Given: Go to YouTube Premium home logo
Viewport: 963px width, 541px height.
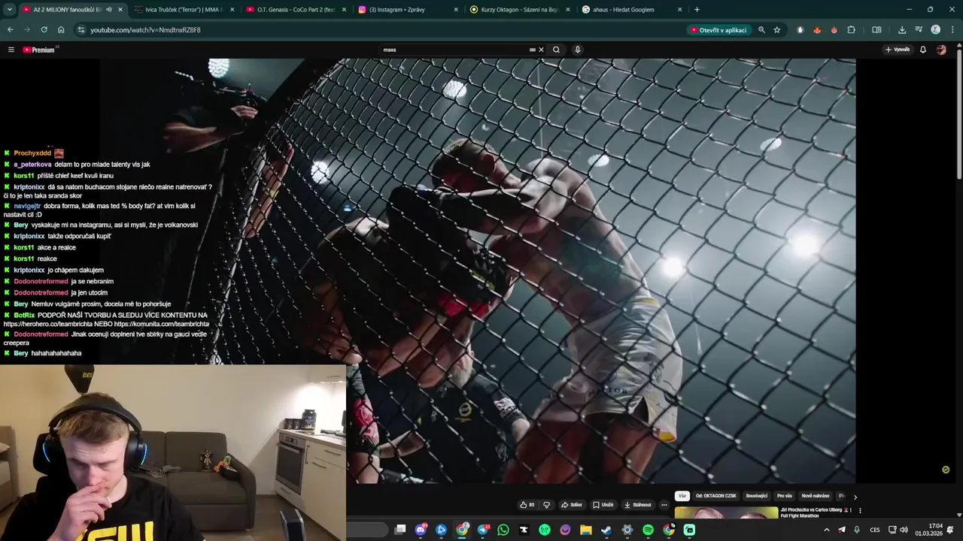Looking at the screenshot, I should point(38,50).
